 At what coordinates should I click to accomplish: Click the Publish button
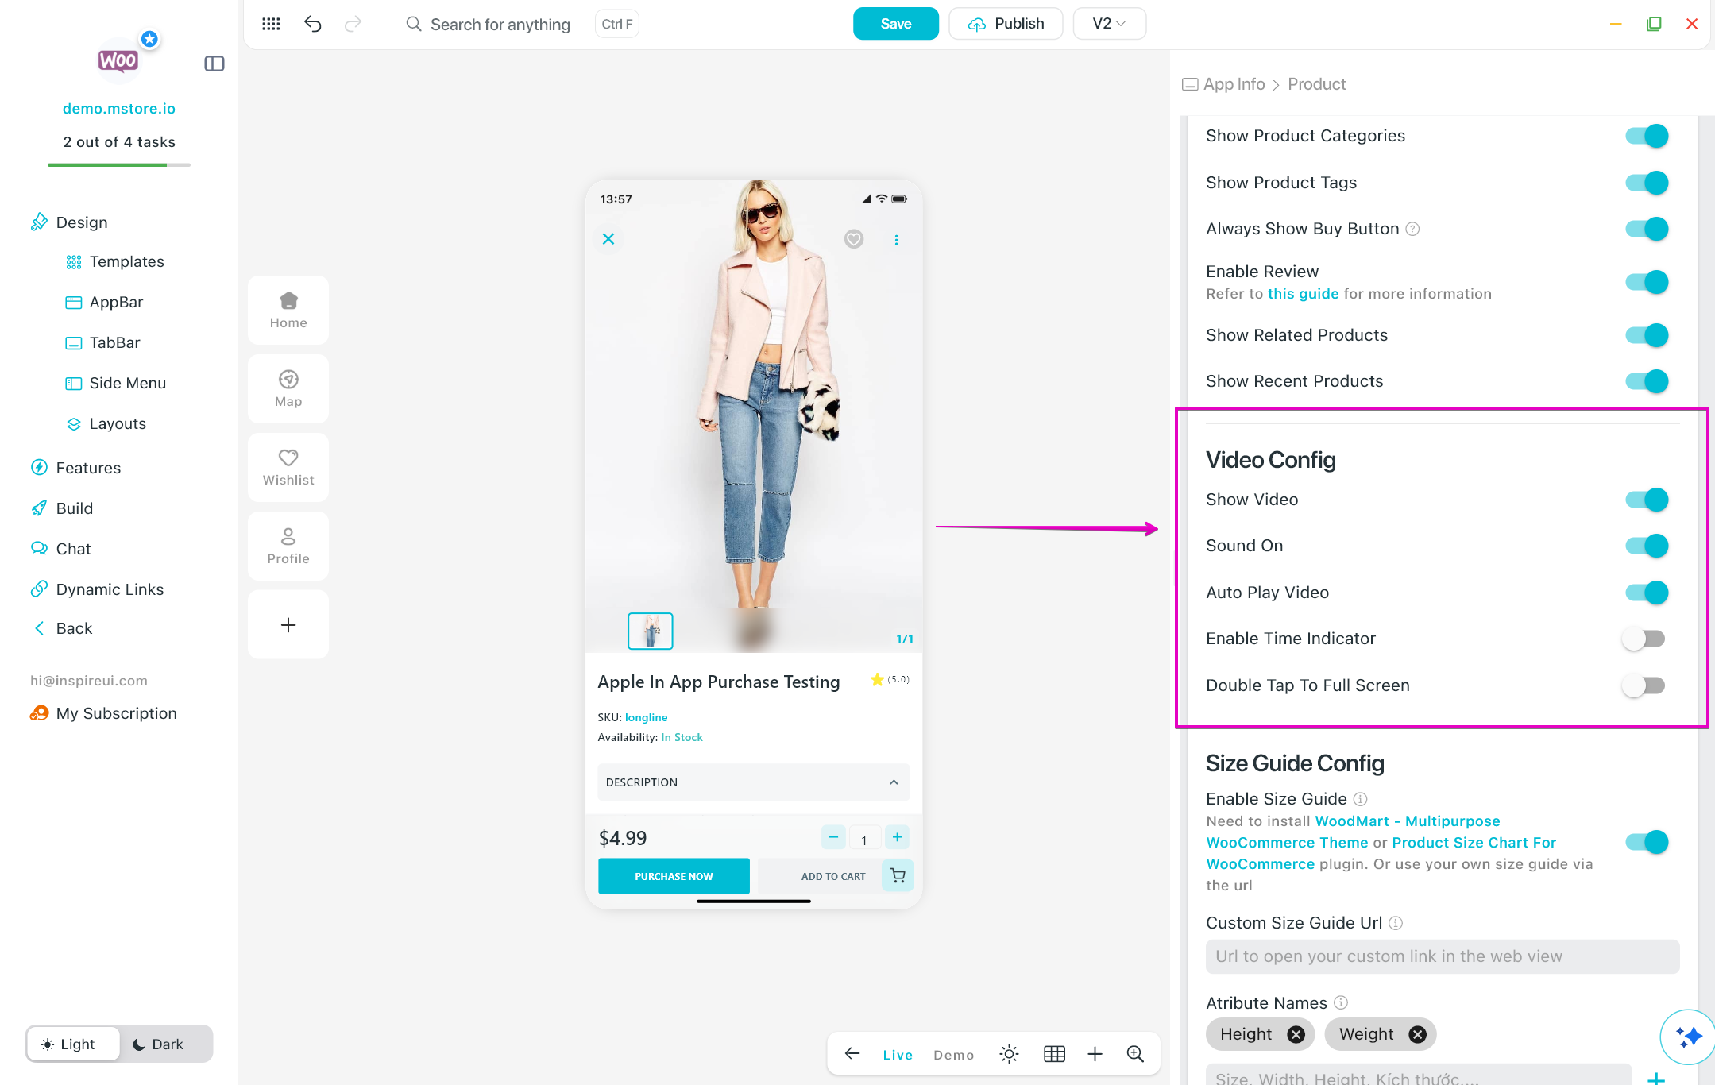pos(1006,24)
